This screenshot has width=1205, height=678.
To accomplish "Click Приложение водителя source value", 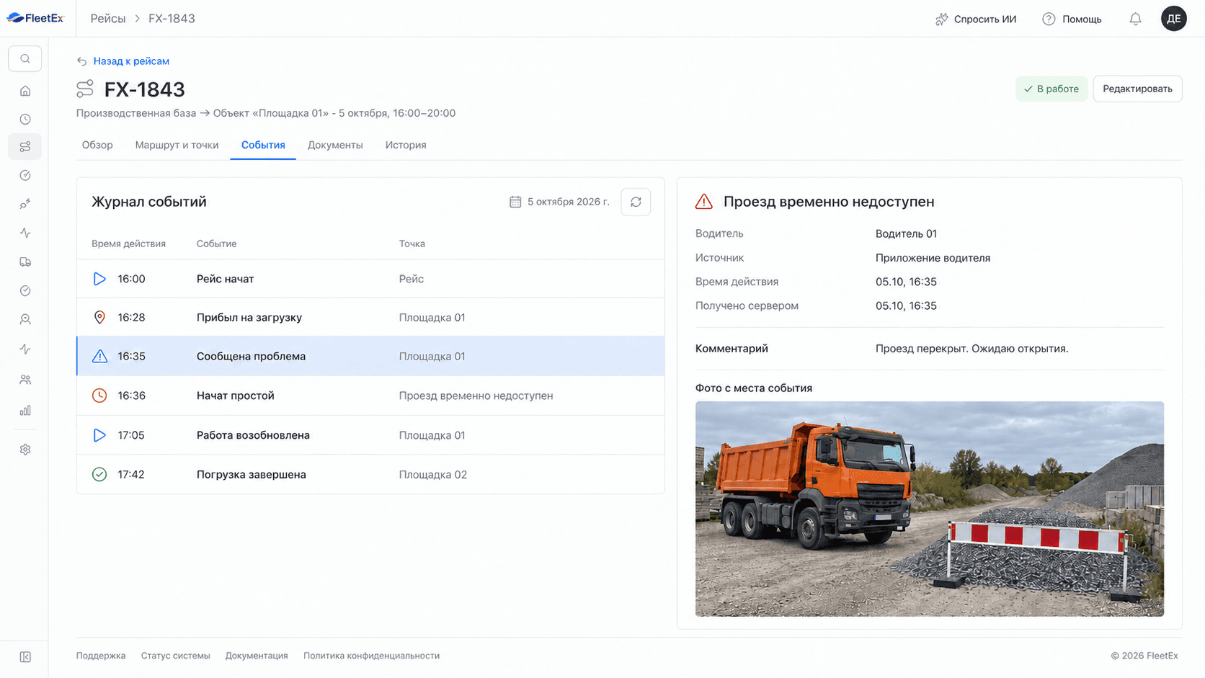I will 933,258.
